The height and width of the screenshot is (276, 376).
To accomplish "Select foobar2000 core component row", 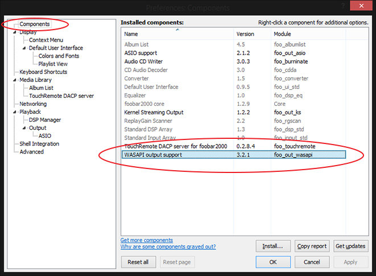I will 234,104.
